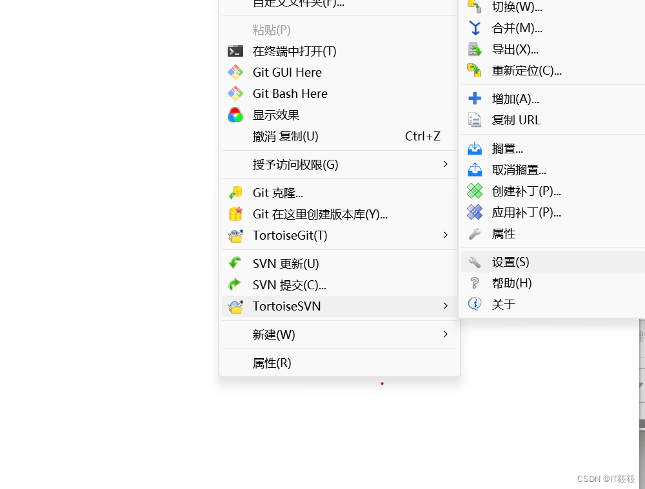Click the SVN 提交(C) green arrow icon
645x489 pixels.
(235, 284)
